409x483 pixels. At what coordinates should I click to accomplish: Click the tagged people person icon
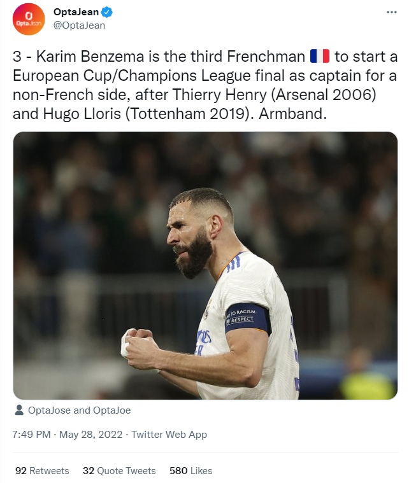coord(19,410)
